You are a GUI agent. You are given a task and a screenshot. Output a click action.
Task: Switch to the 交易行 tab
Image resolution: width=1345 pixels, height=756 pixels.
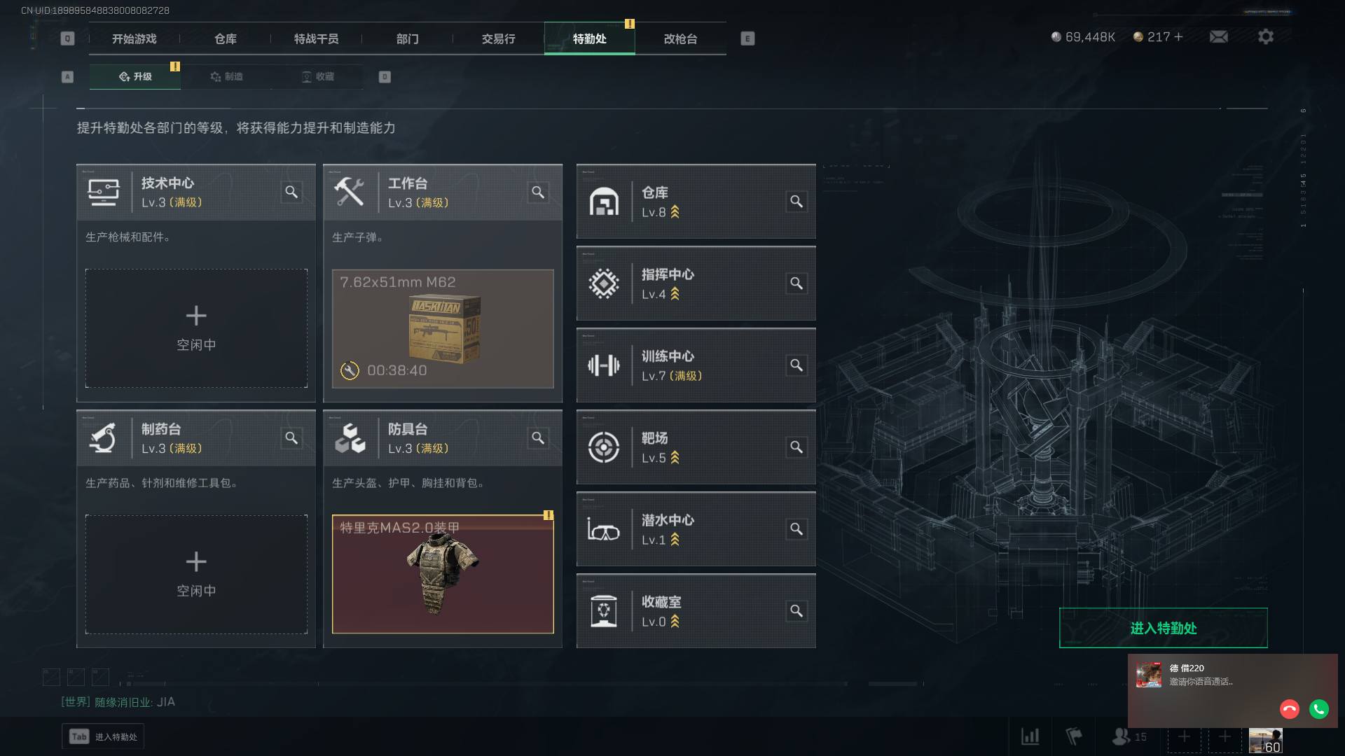(498, 38)
